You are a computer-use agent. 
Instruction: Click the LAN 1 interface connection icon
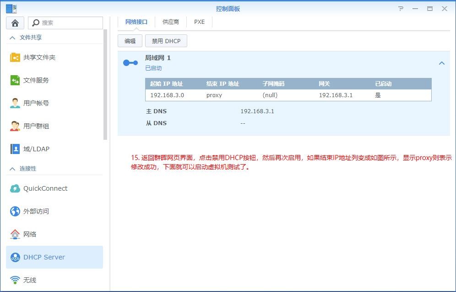(130, 63)
